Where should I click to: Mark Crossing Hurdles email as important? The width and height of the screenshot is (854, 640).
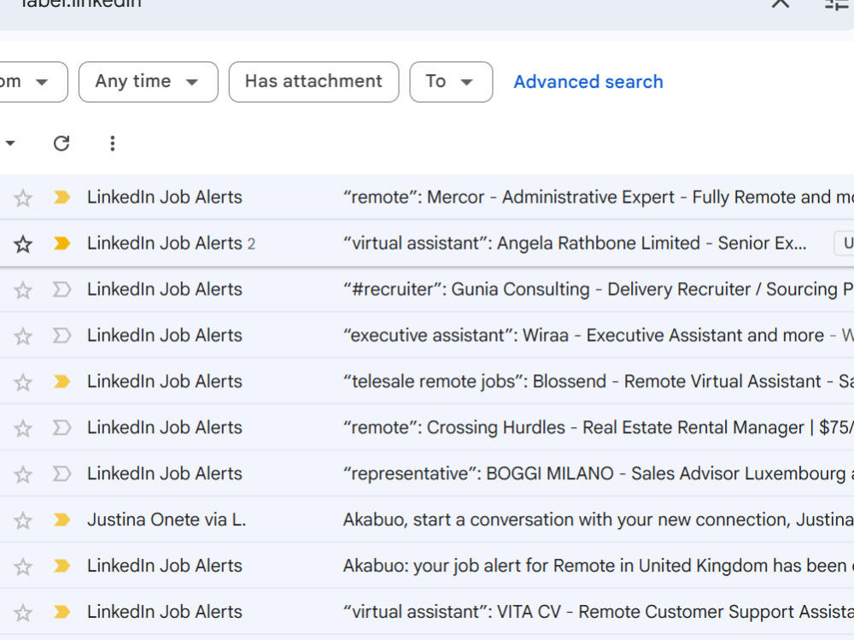click(x=62, y=427)
